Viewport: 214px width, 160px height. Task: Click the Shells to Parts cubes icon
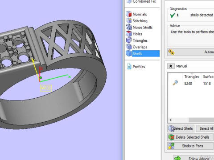click(x=171, y=146)
